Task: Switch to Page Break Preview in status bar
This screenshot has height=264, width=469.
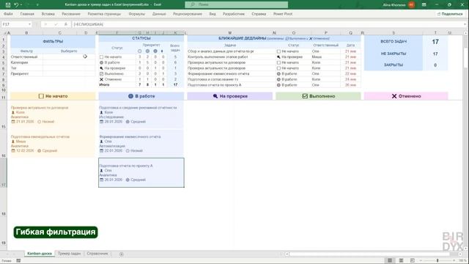Action: pyautogui.click(x=413, y=261)
